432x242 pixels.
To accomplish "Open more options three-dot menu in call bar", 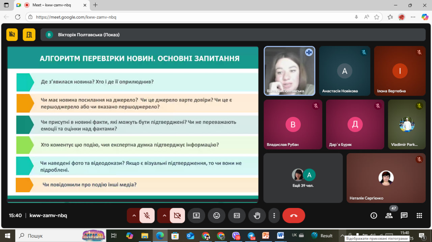I will (x=274, y=216).
